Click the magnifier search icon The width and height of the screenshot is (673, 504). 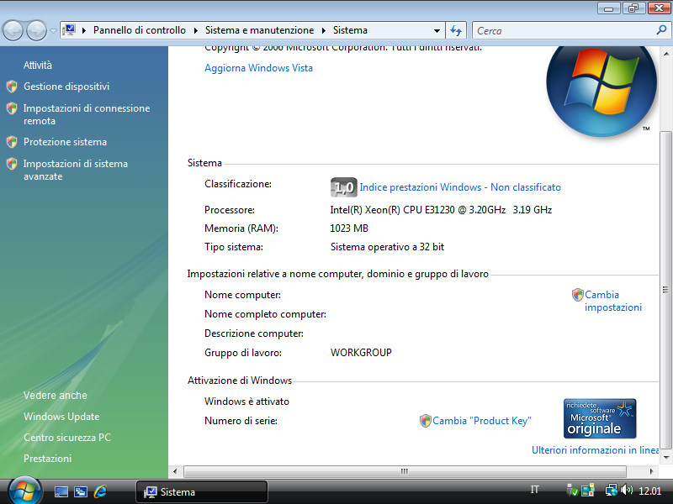coord(661,30)
